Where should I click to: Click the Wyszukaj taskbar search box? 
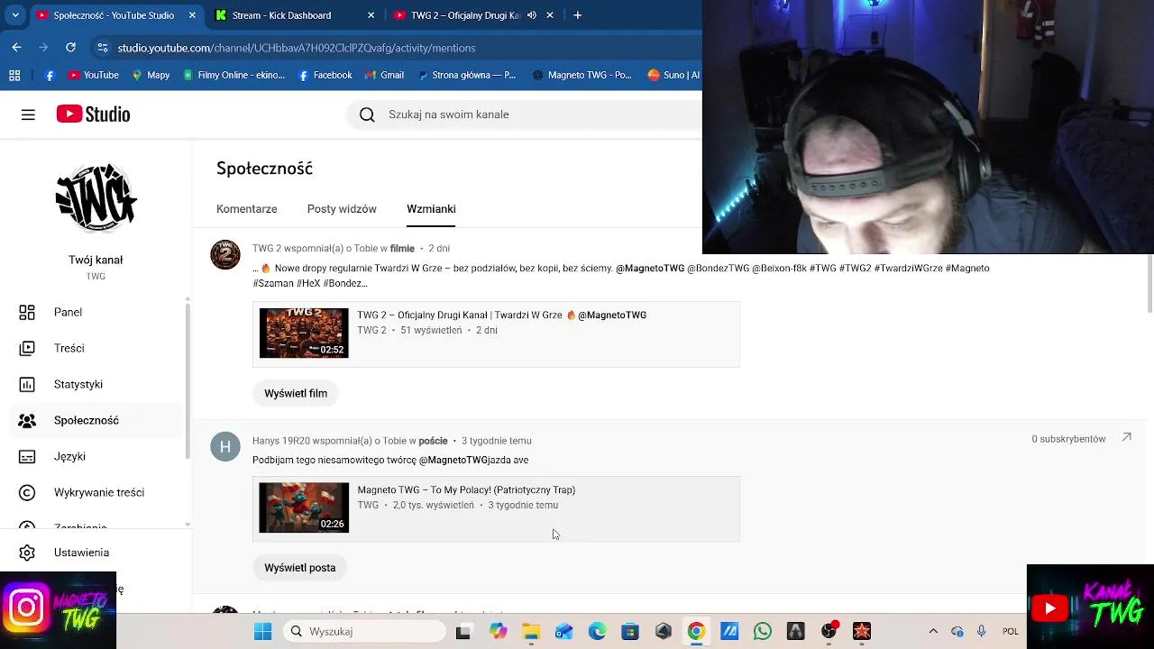pyautogui.click(x=364, y=632)
